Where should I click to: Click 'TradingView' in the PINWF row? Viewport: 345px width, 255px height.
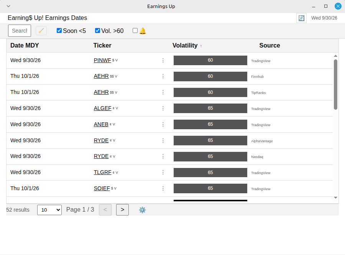tap(261, 61)
